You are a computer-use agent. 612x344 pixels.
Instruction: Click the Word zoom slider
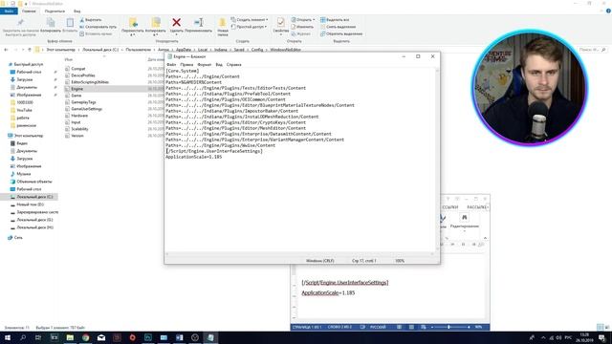coord(449,327)
